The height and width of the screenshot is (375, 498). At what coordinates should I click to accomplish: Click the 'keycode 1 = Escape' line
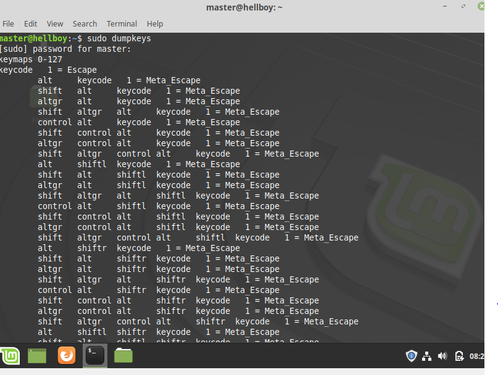pyautogui.click(x=48, y=70)
